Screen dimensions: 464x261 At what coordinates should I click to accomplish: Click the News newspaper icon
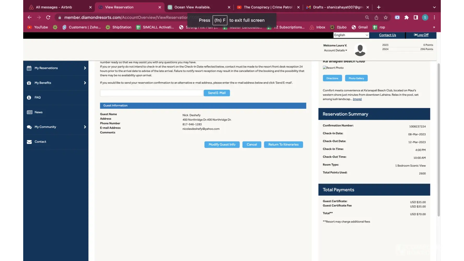29,112
